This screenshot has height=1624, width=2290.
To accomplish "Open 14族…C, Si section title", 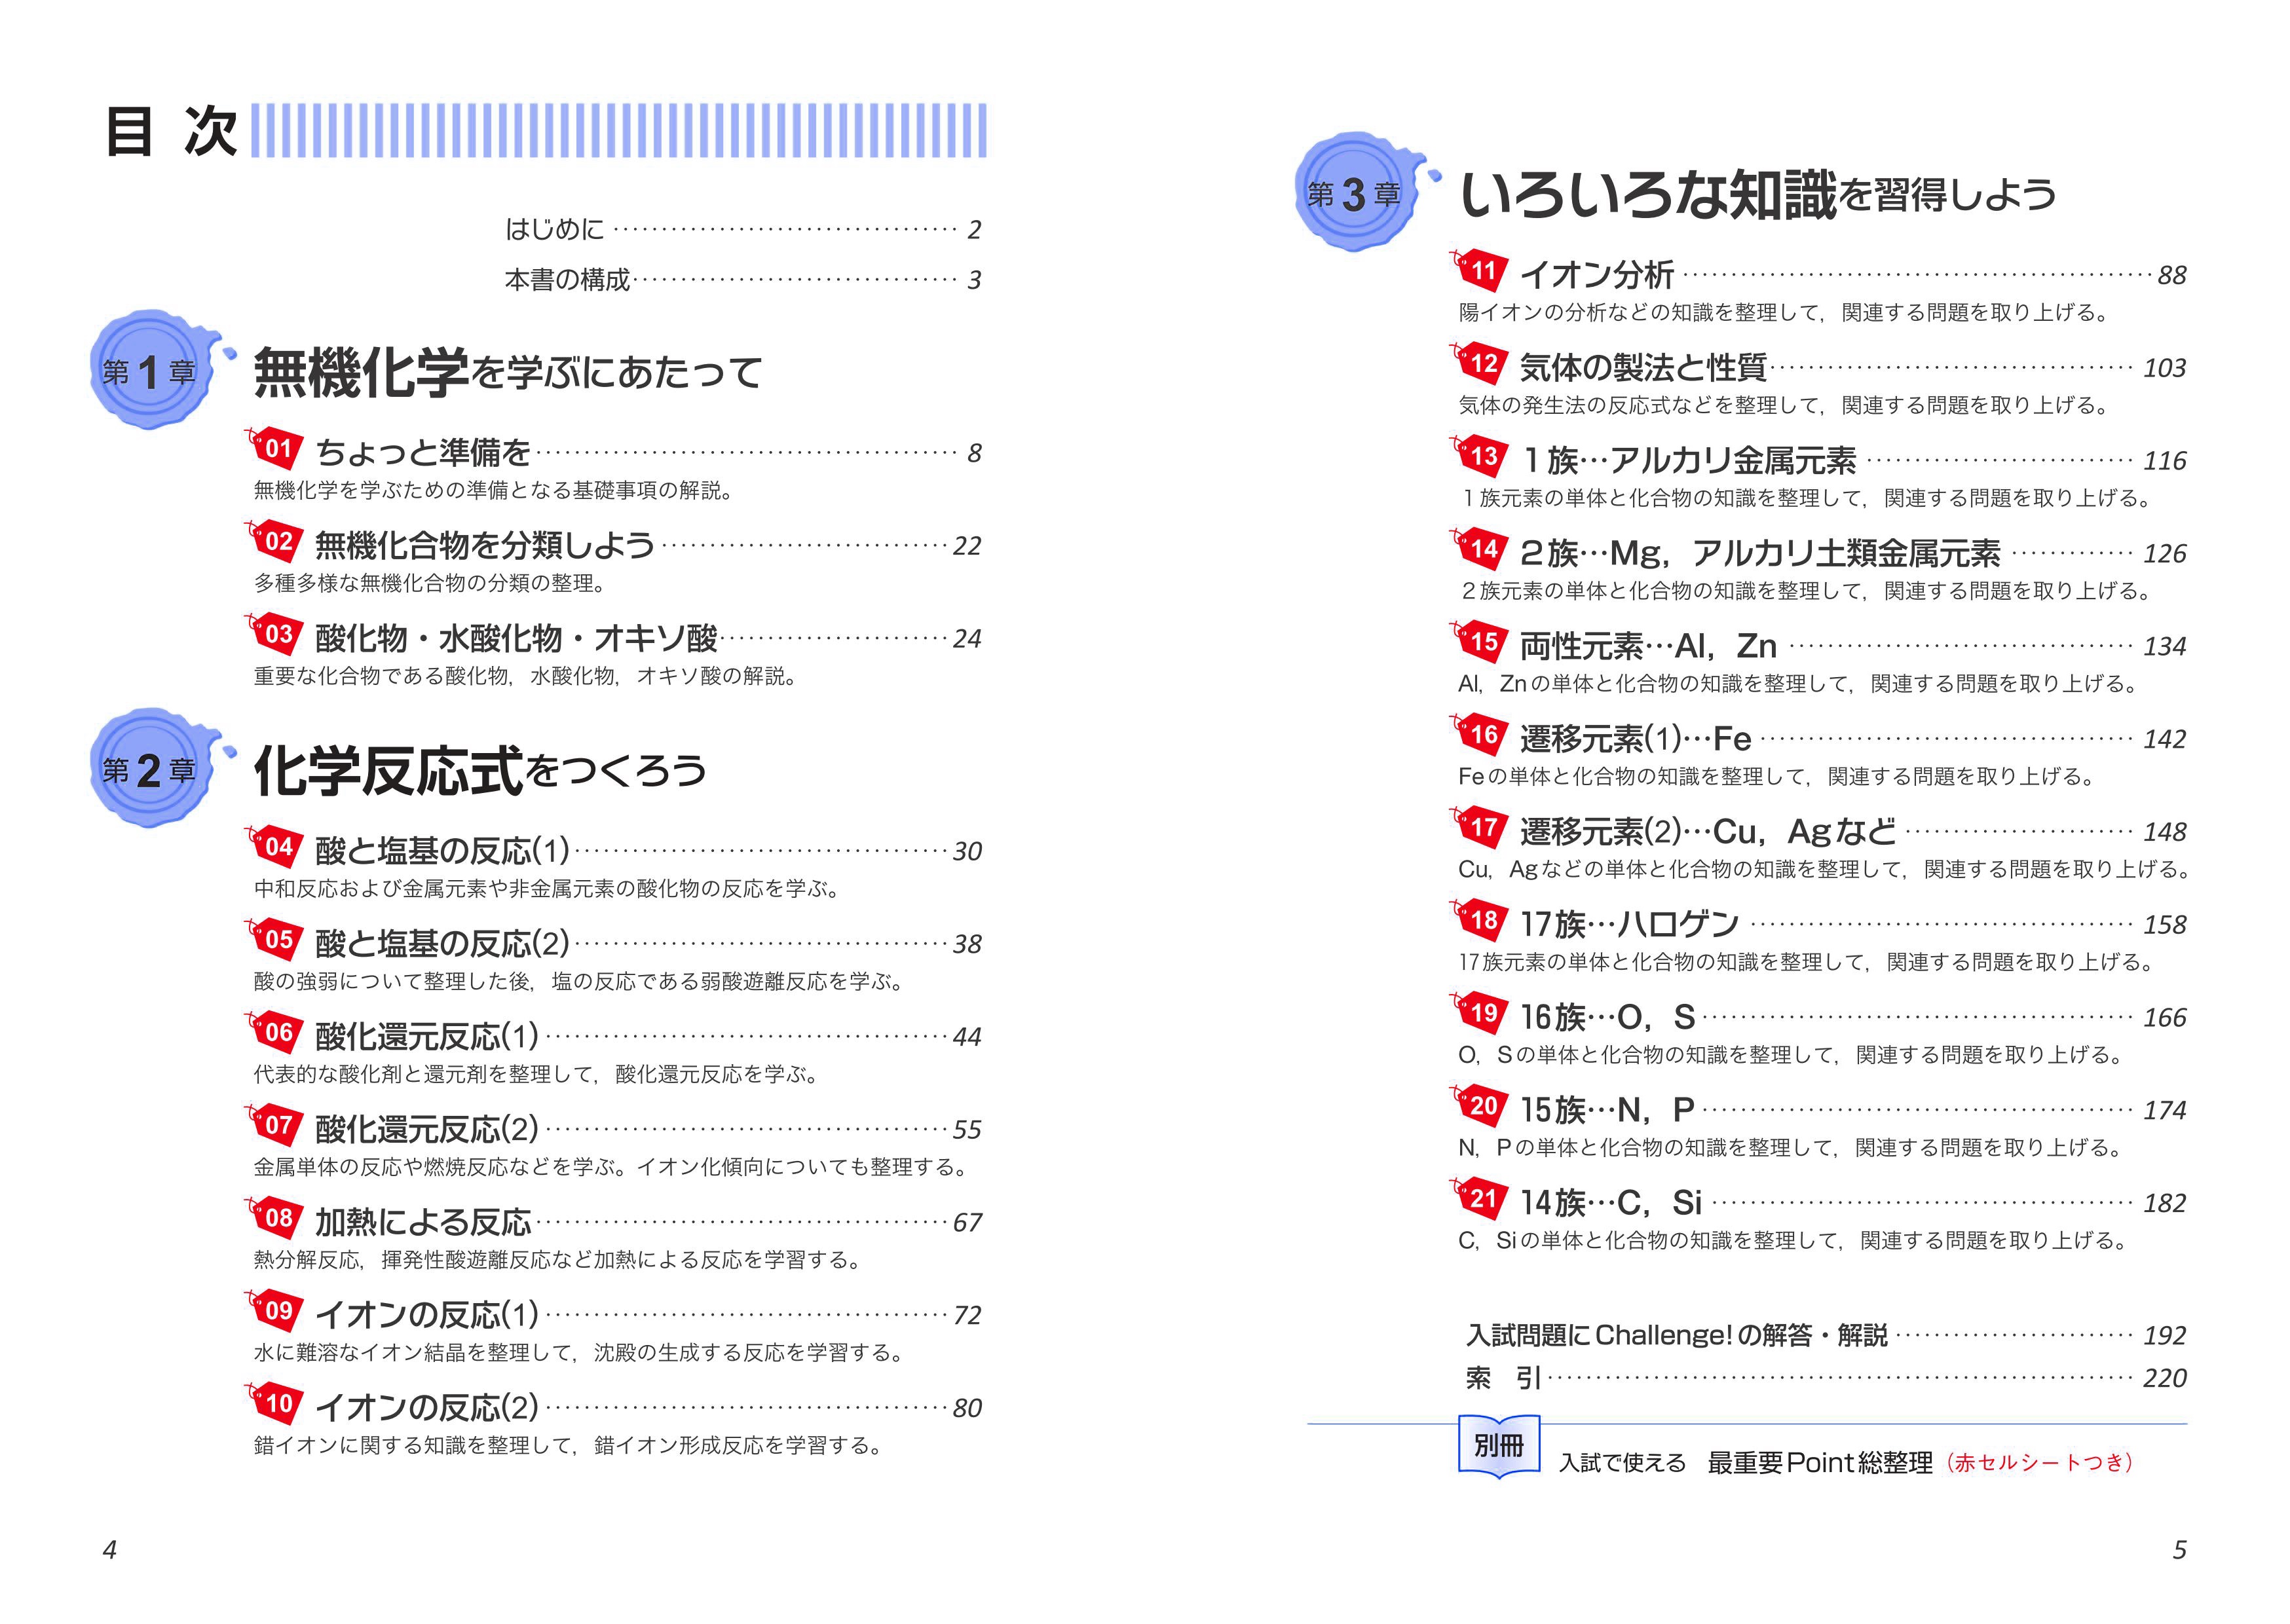I will [1611, 1203].
